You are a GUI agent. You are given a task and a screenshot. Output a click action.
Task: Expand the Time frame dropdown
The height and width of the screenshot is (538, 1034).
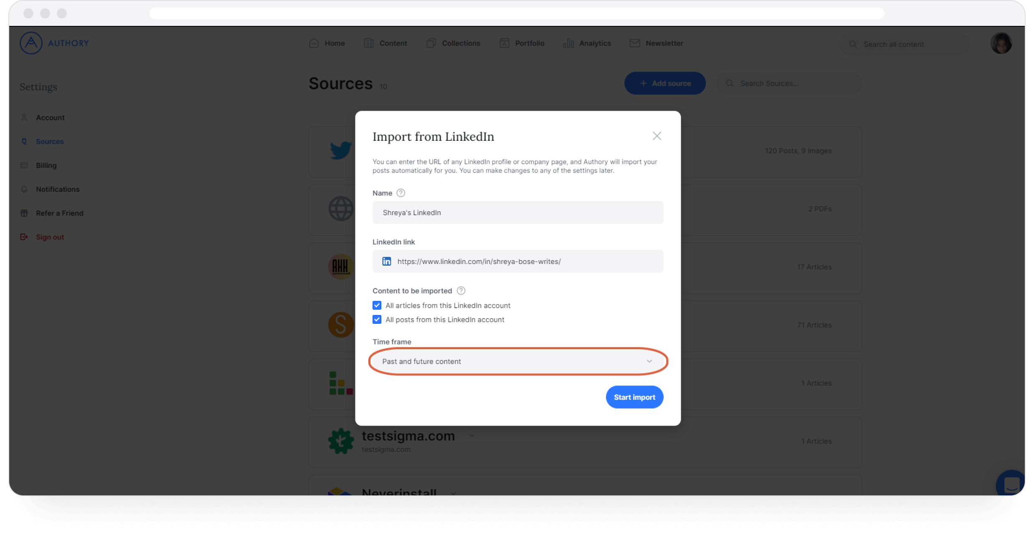(517, 361)
